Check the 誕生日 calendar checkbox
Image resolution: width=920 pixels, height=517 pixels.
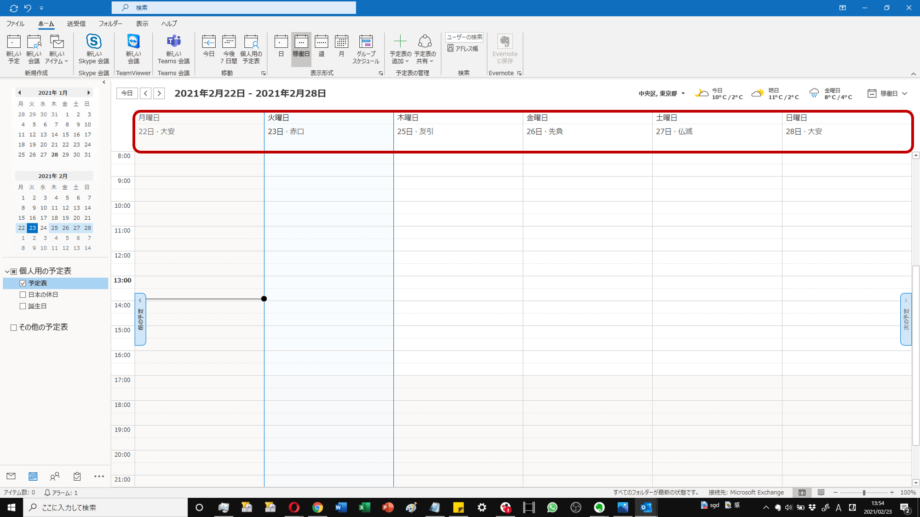point(23,307)
